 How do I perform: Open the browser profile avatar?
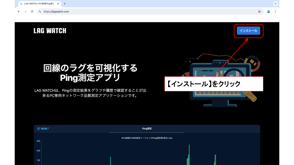click(x=269, y=12)
